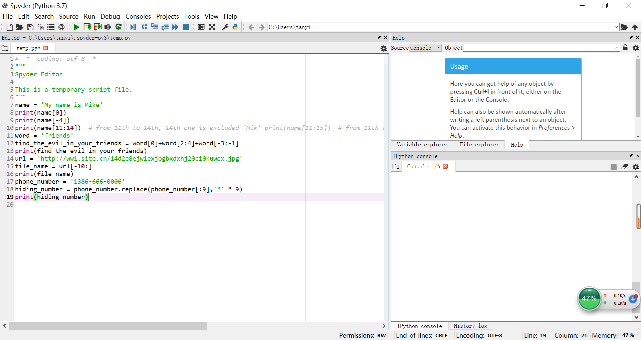The width and height of the screenshot is (641, 340).
Task: Expand the Object combo box dropdown arrow
Action: point(617,48)
